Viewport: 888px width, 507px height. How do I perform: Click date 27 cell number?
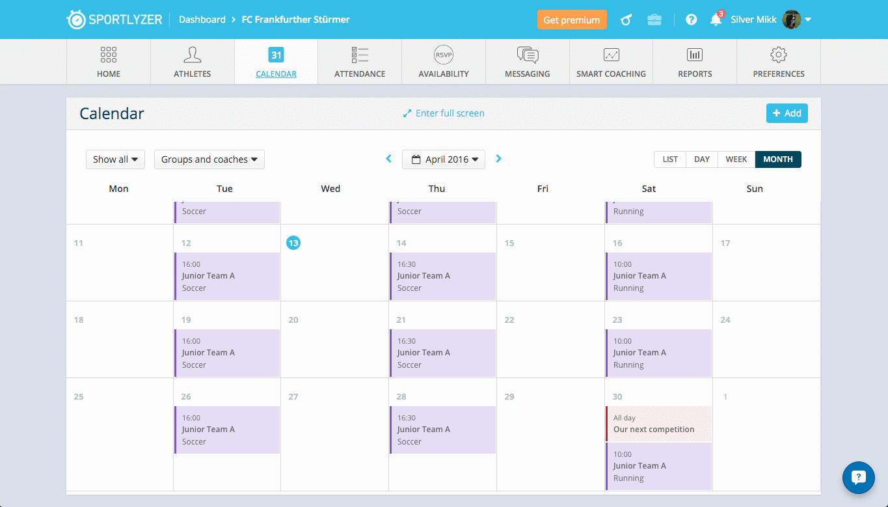tap(293, 396)
